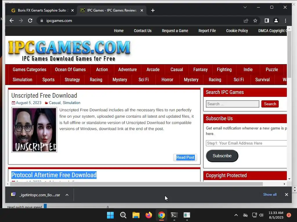Open the Arcade category

[x=153, y=69]
